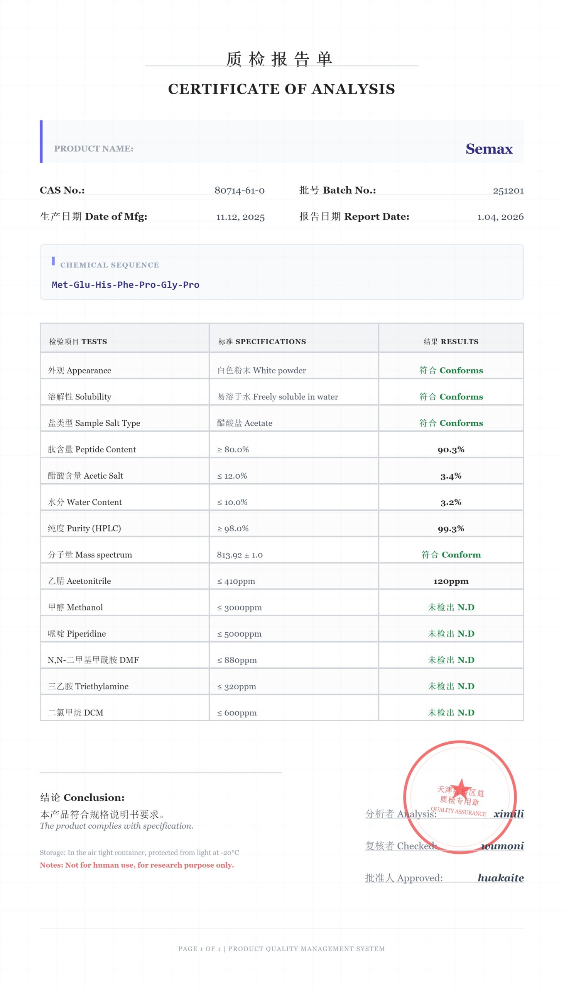Click the small blue marker beside Chemical Sequence
Viewport: 564px width, 989px height.
[53, 261]
